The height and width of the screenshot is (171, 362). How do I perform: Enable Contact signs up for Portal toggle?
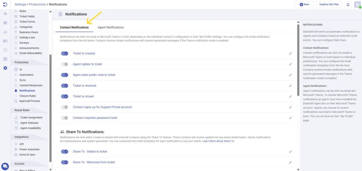tap(65, 107)
